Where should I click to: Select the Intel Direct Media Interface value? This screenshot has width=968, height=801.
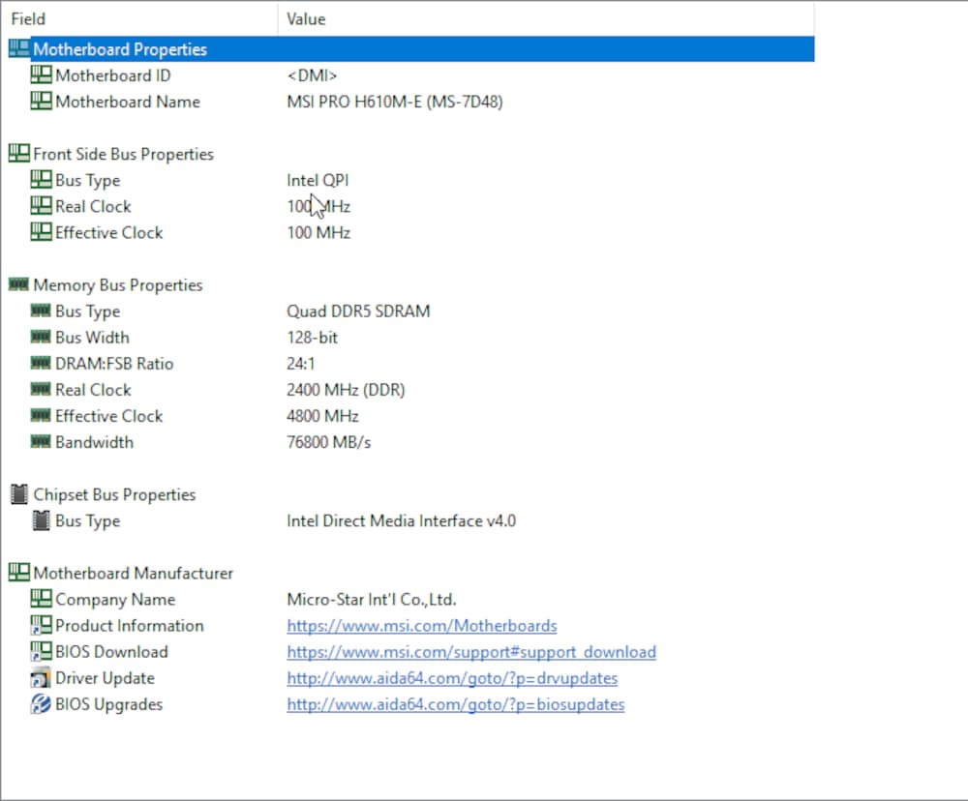[x=401, y=520]
